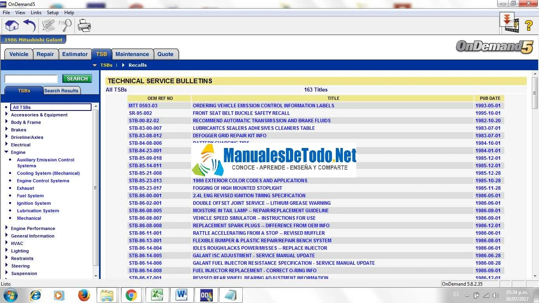Open the yellow question mark help icon
Image resolution: width=539 pixels, height=303 pixels.
tap(529, 26)
